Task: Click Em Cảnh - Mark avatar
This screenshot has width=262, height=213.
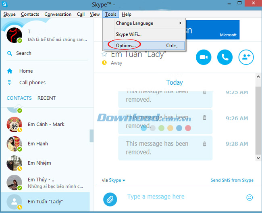Action: coord(14,125)
